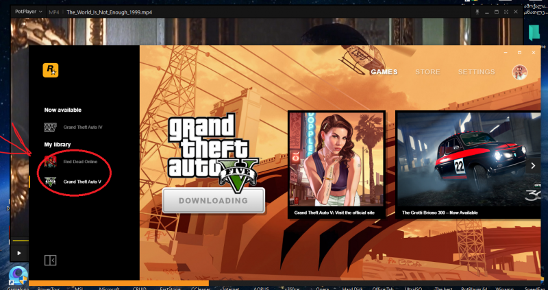The height and width of the screenshot is (290, 548).
Task: Select the Red Dead Online game icon
Action: (x=50, y=162)
